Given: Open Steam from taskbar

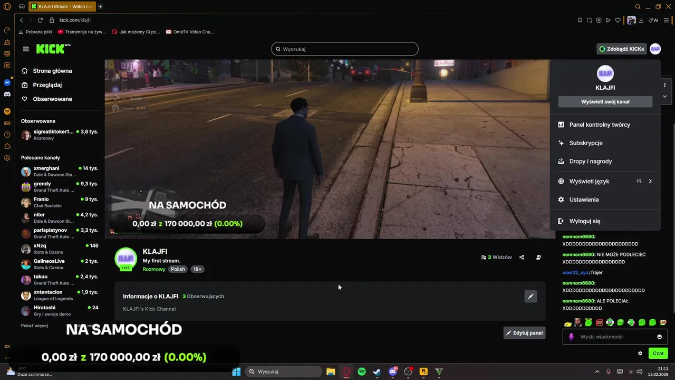Looking at the screenshot, I should [x=377, y=372].
